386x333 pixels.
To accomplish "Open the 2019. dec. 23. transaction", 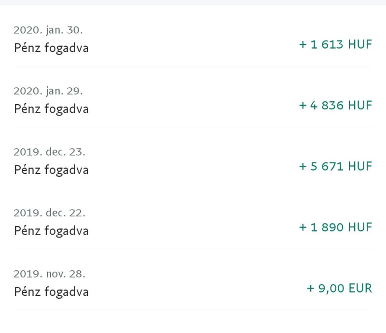I will coord(193,161).
